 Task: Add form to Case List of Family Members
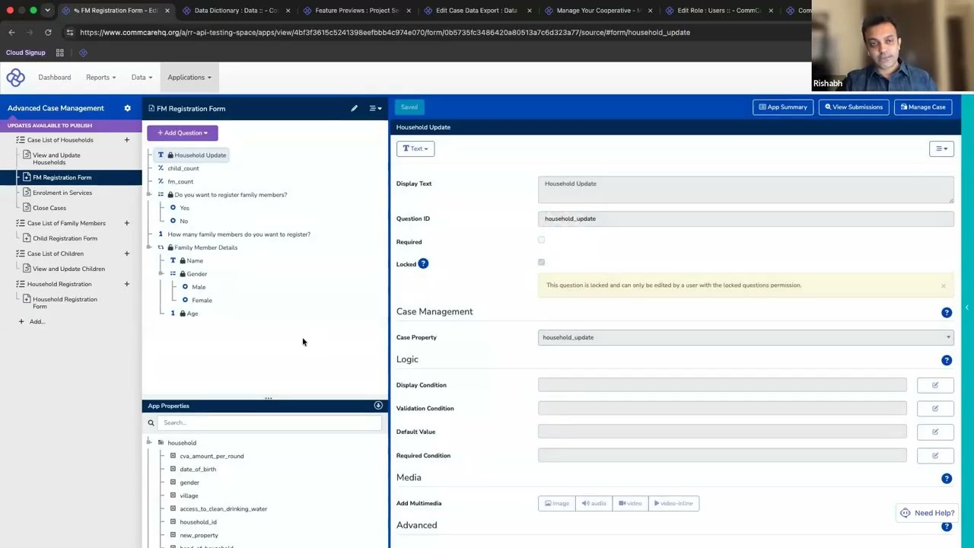[x=126, y=223]
